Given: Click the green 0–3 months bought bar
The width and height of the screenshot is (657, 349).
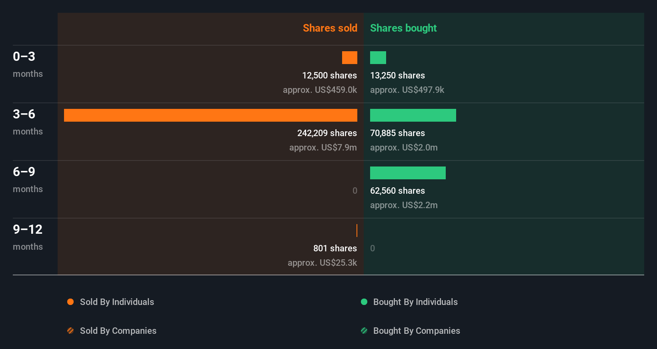Looking at the screenshot, I should [378, 58].
